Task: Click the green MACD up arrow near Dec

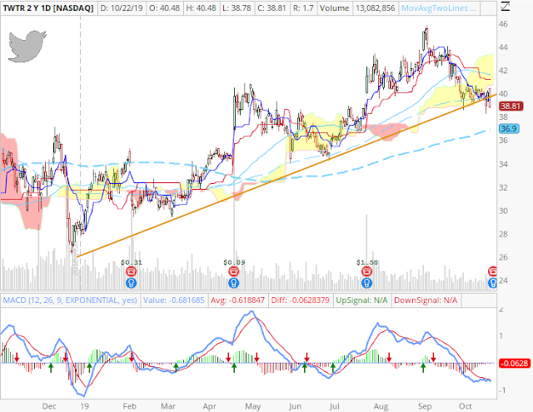Action: point(51,368)
